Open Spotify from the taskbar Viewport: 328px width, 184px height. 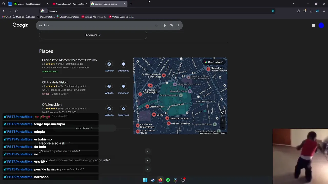click(168, 180)
